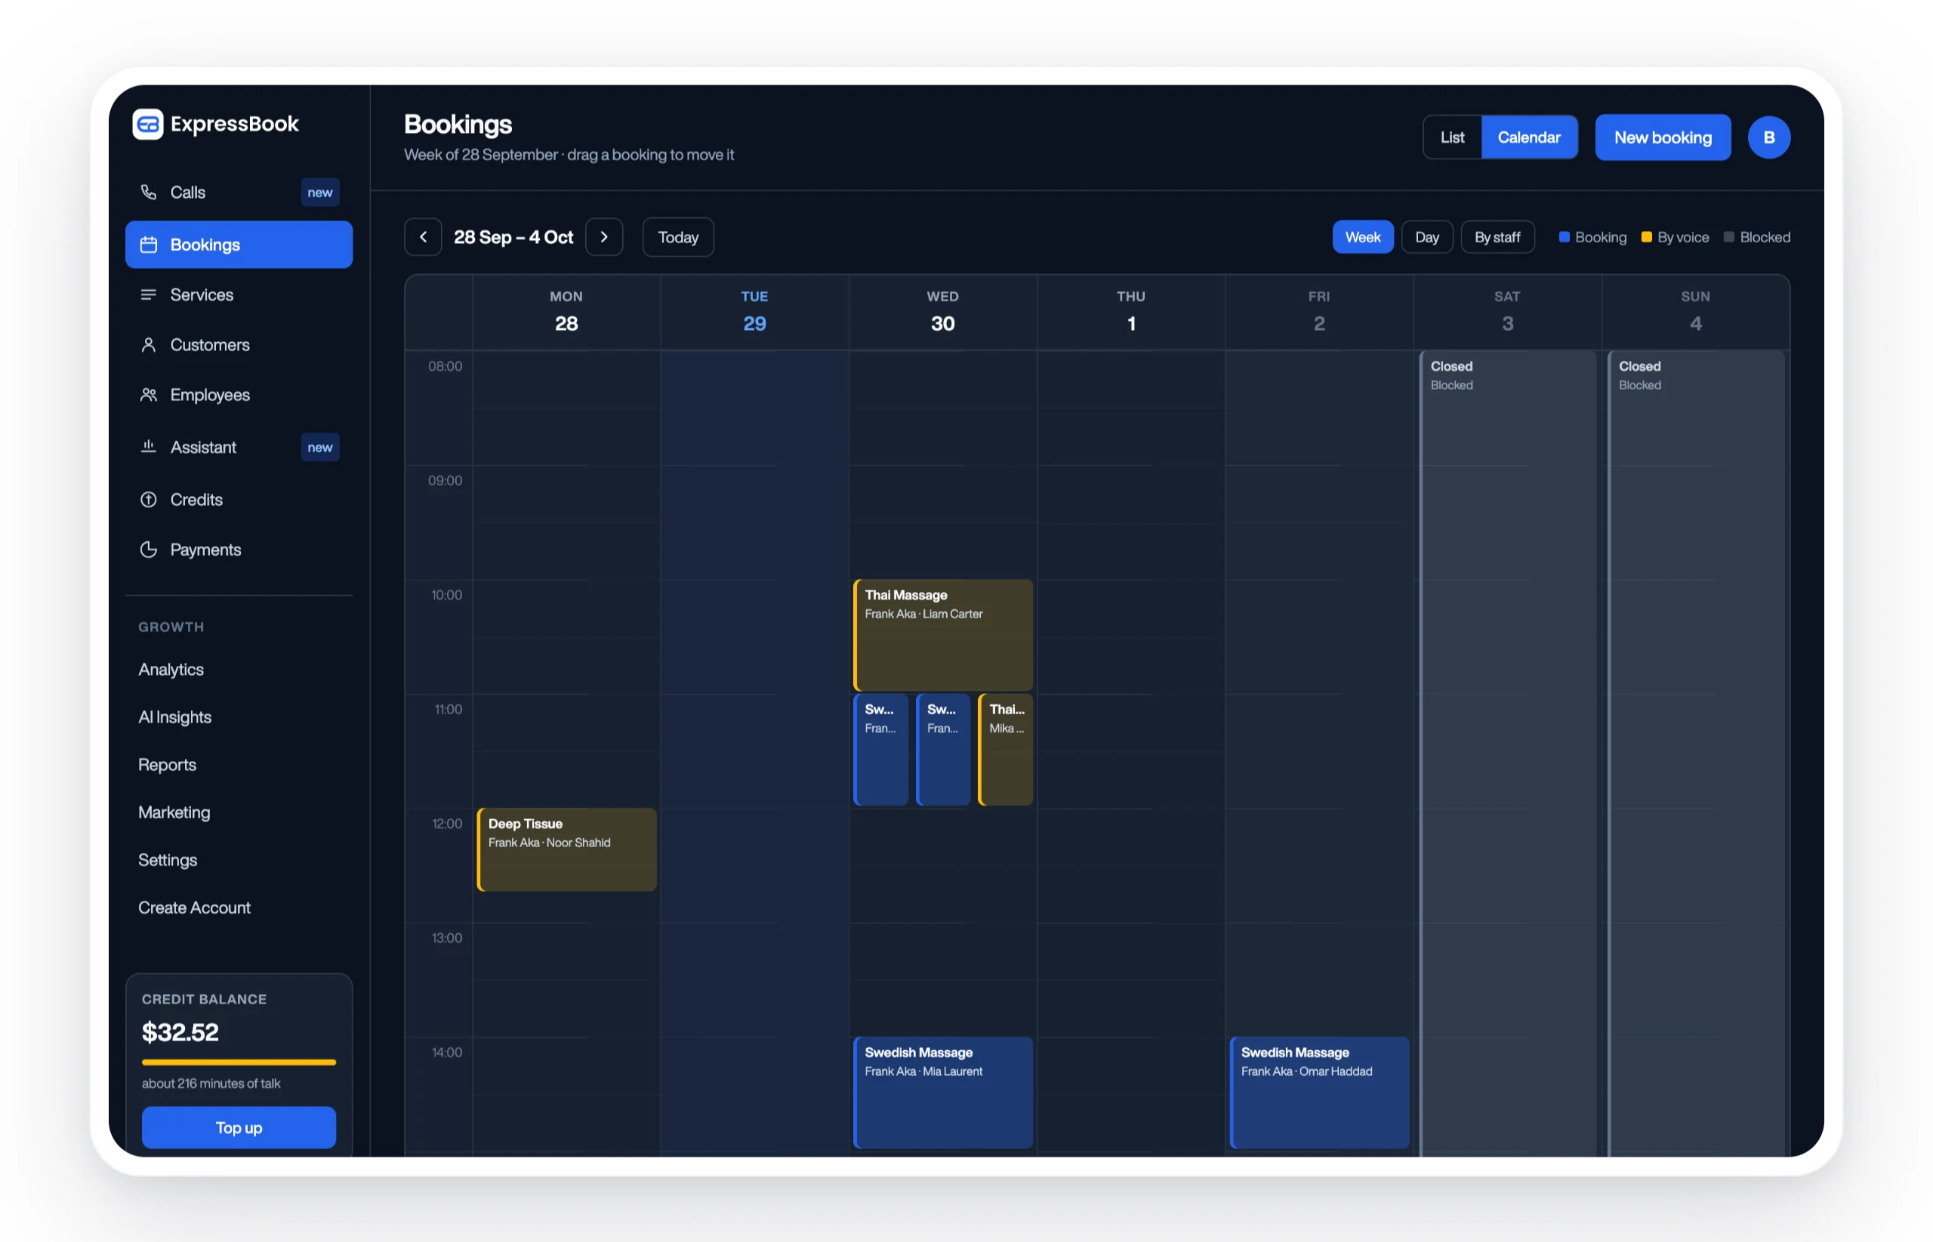This screenshot has height=1242, width=1933.
Task: Open Settings in the sidebar
Action: [x=168, y=860]
